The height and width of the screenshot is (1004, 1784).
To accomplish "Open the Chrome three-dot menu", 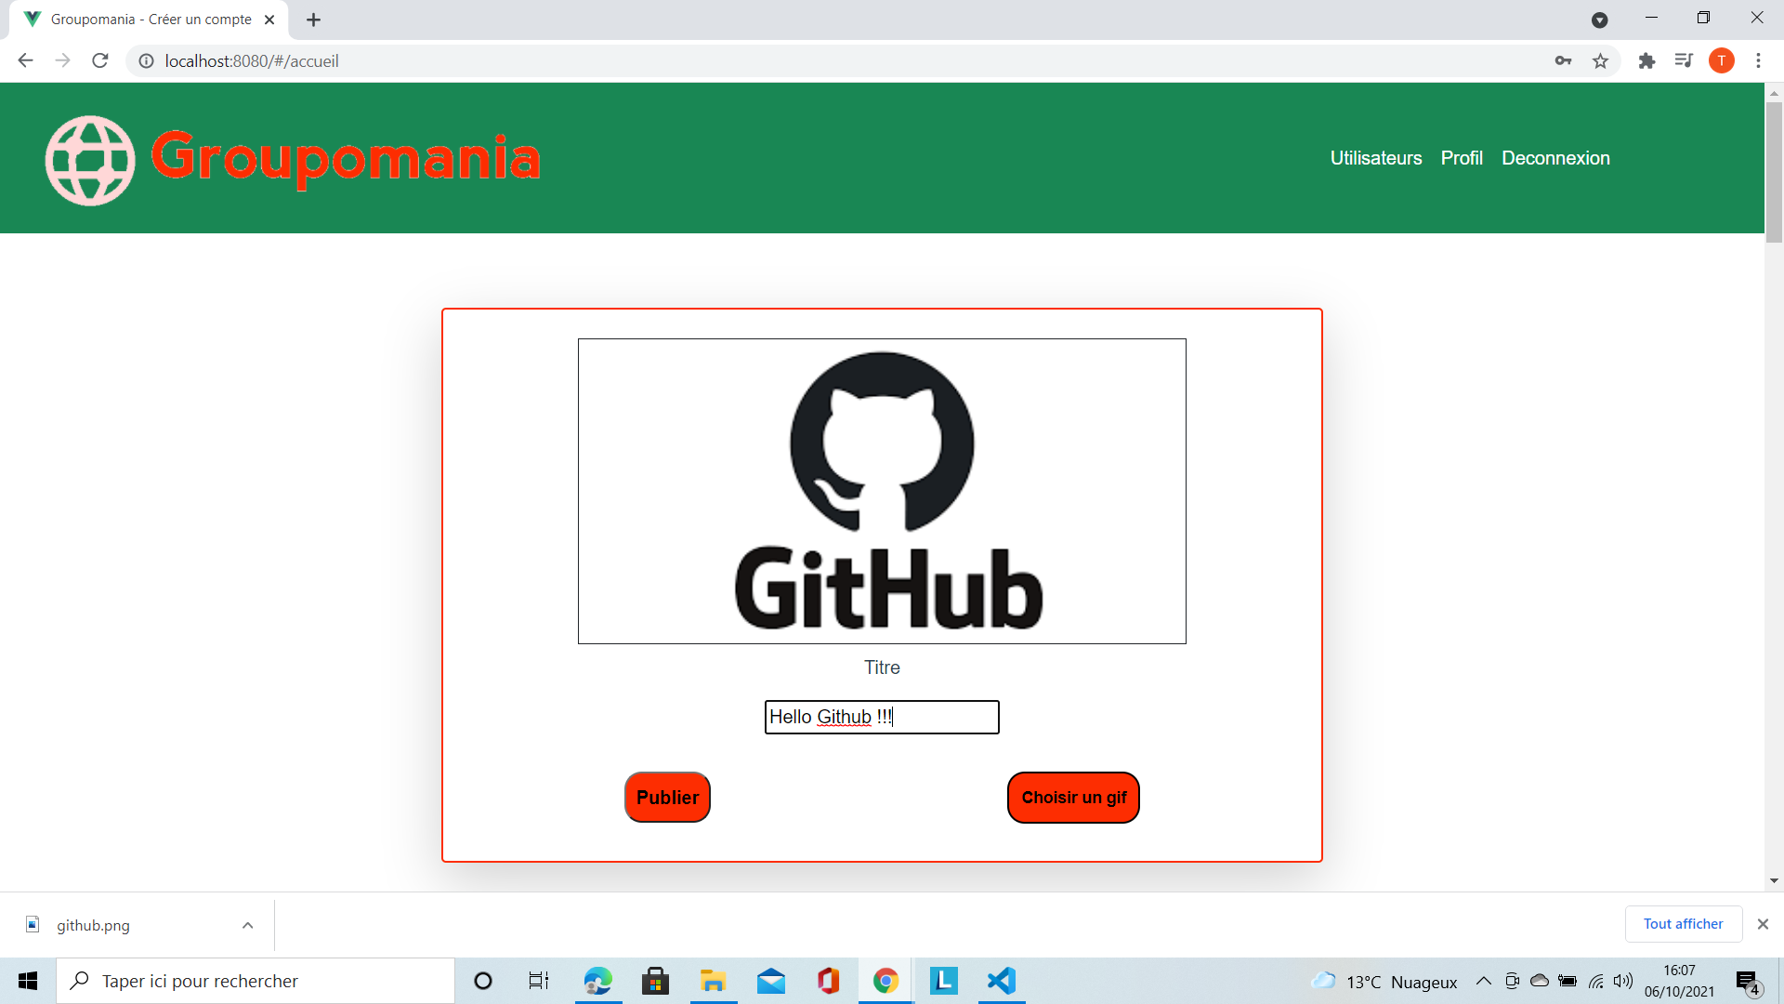I will (x=1759, y=60).
